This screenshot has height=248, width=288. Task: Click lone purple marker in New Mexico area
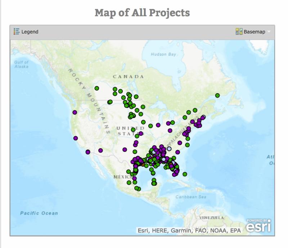[125, 149]
